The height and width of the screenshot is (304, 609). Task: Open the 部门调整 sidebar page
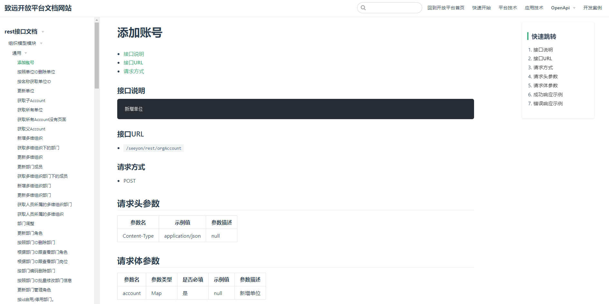26,224
